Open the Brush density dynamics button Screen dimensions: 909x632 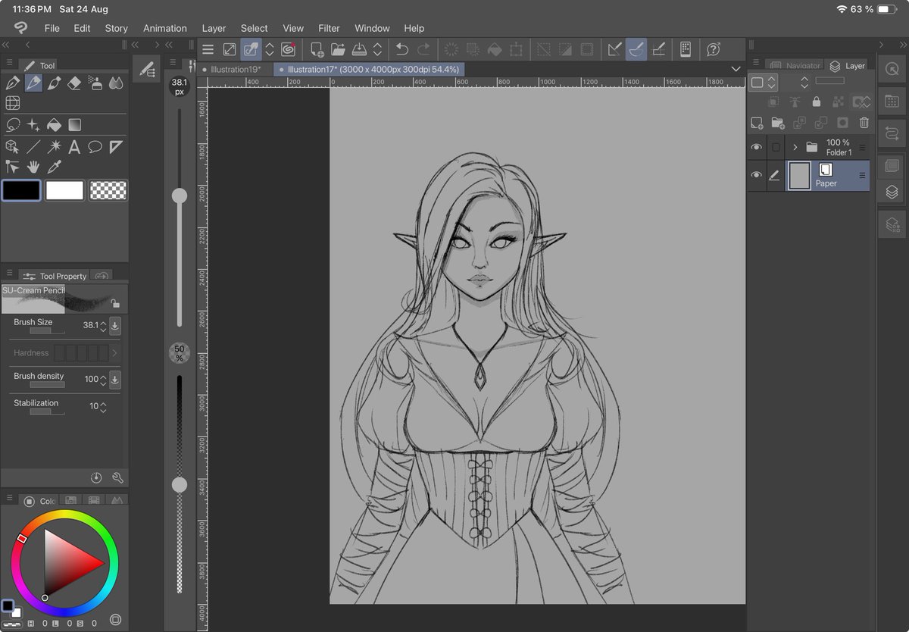[x=114, y=380]
